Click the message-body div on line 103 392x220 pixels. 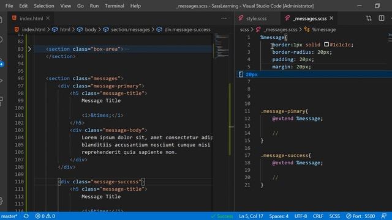click(108, 130)
